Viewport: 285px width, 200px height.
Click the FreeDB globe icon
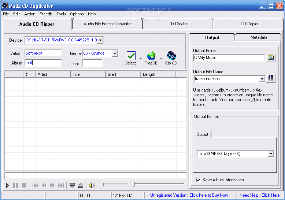tap(151, 56)
